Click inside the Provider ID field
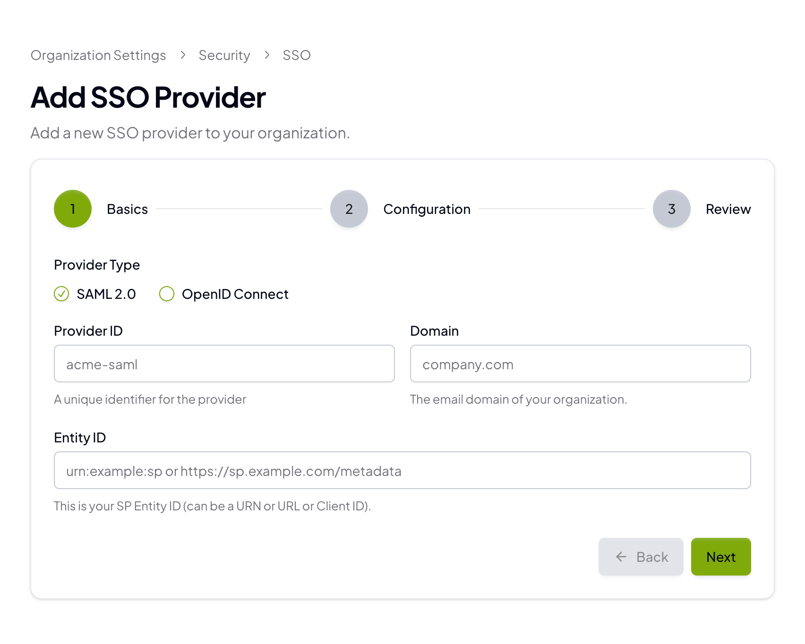Image resolution: width=805 pixels, height=644 pixels. [224, 364]
